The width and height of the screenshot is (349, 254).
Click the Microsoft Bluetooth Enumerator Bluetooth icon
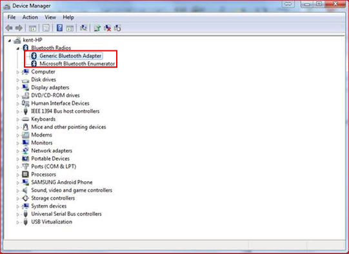[34, 64]
